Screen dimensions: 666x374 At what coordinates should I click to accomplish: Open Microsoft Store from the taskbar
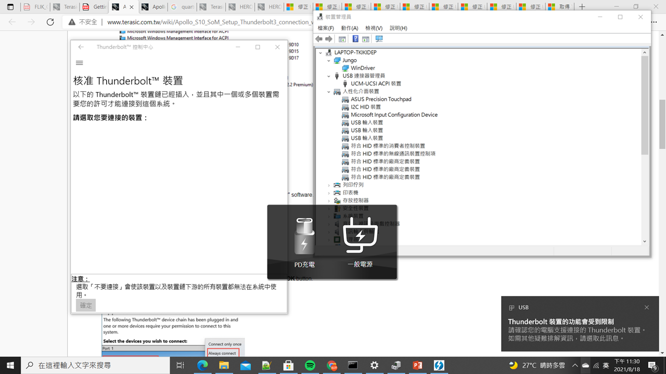tap(288, 365)
